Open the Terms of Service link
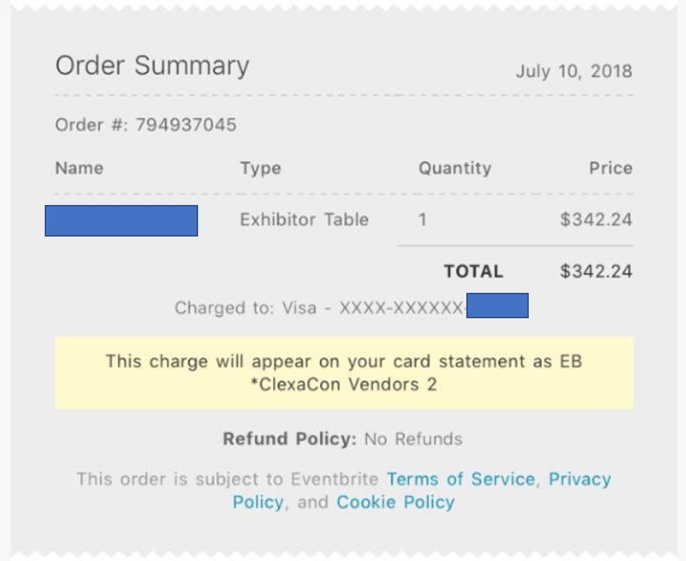This screenshot has width=686, height=561. (460, 479)
